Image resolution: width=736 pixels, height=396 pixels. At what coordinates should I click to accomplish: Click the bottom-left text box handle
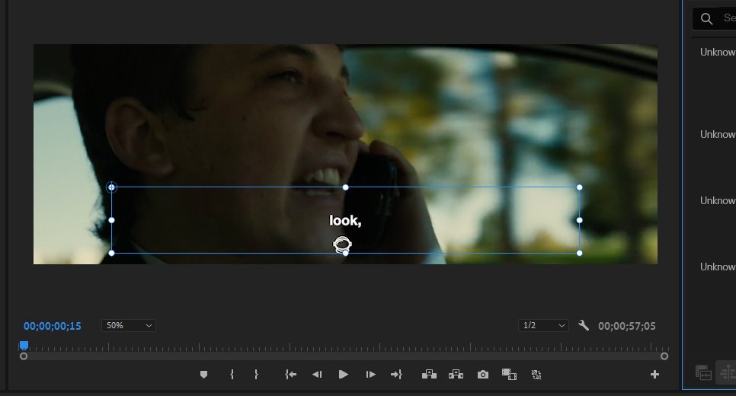[111, 253]
